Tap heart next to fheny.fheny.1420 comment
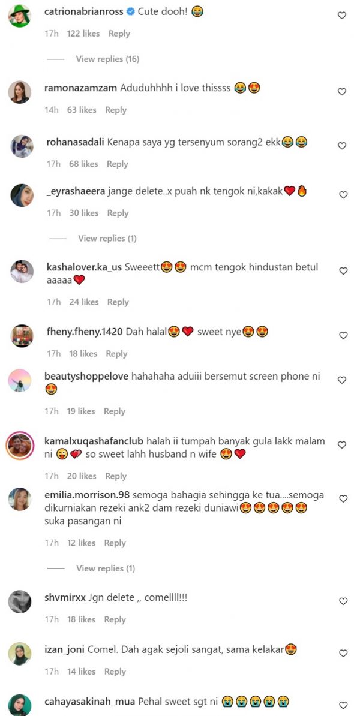This screenshot has height=716, width=354. click(343, 335)
